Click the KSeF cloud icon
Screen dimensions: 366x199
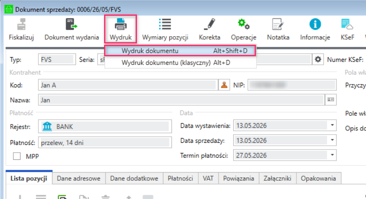click(347, 24)
